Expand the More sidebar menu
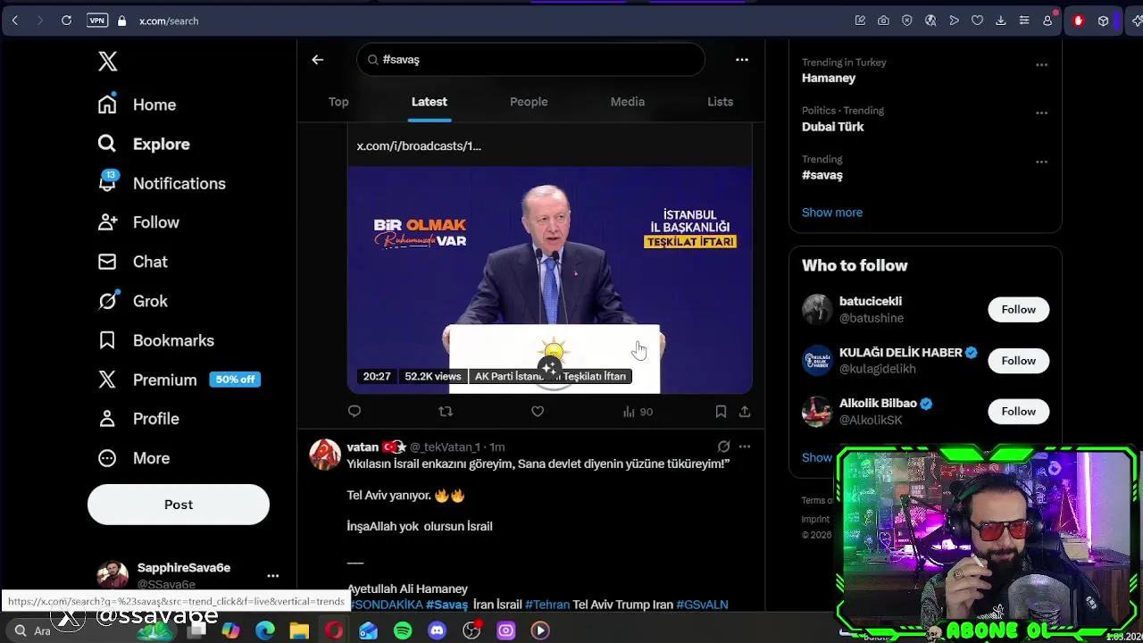Image resolution: width=1143 pixels, height=643 pixels. pos(133,458)
